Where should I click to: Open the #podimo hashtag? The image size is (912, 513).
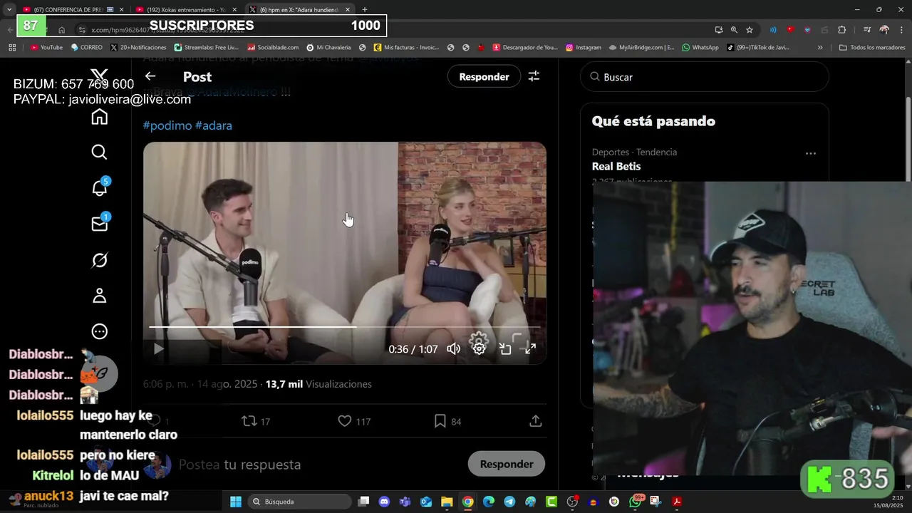(167, 125)
